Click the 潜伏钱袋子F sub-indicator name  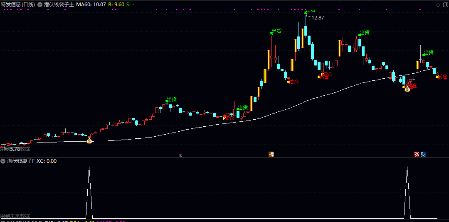click(x=21, y=161)
